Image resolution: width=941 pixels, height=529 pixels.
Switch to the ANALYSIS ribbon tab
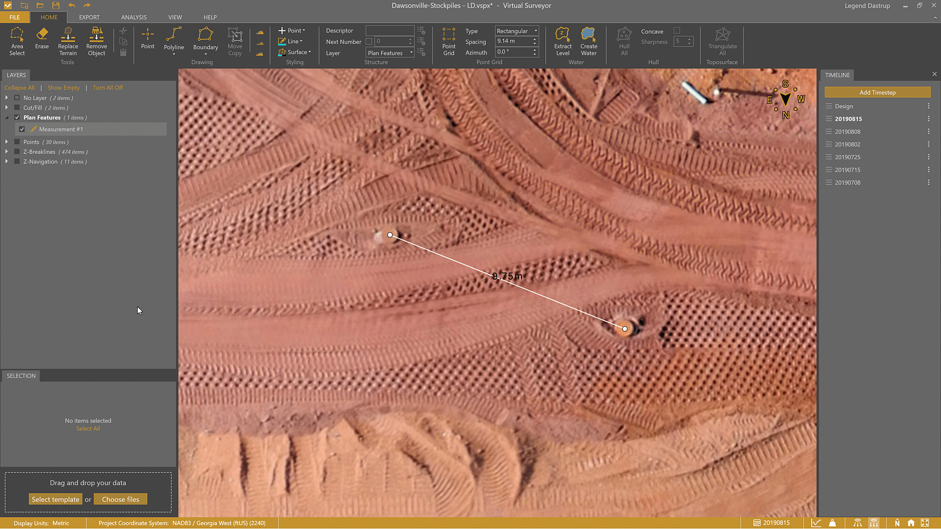134,17
